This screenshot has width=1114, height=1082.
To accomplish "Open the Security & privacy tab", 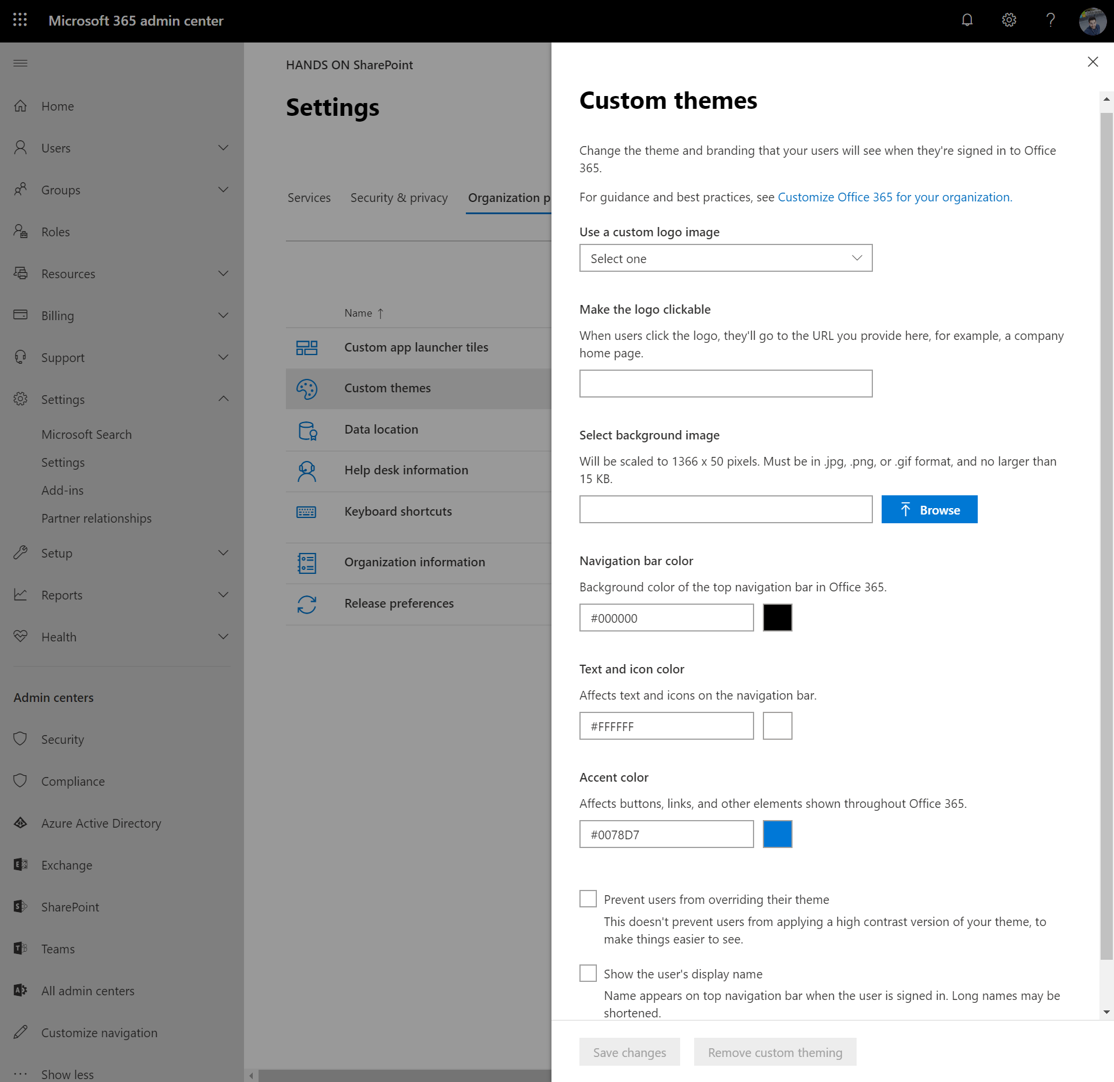I will click(x=399, y=198).
